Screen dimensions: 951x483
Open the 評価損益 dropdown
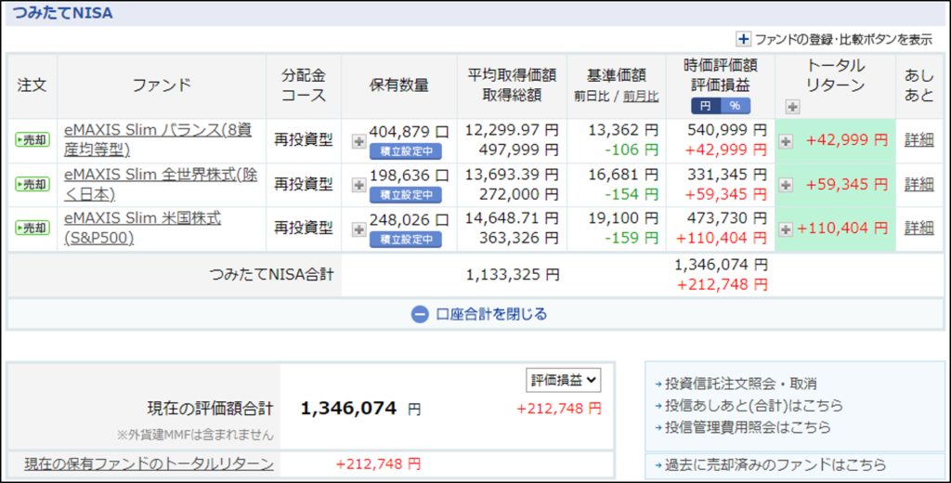[x=564, y=381]
